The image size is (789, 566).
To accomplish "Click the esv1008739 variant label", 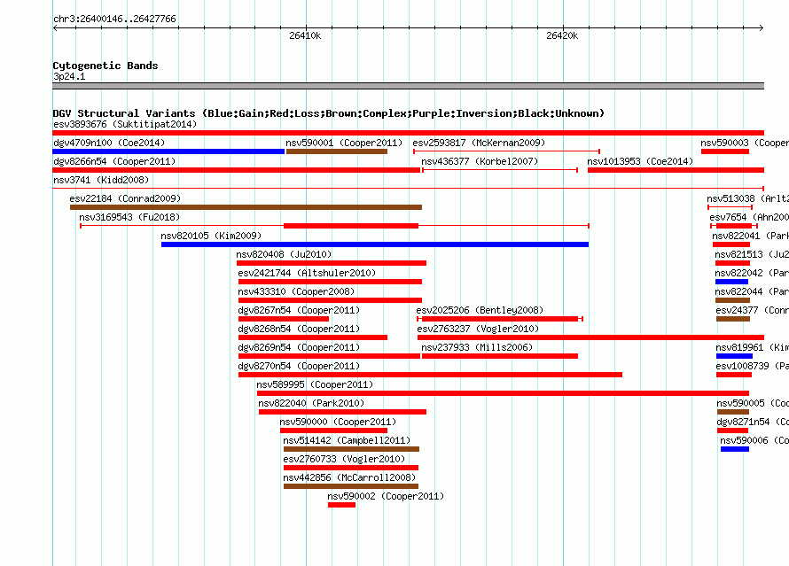I will (753, 366).
